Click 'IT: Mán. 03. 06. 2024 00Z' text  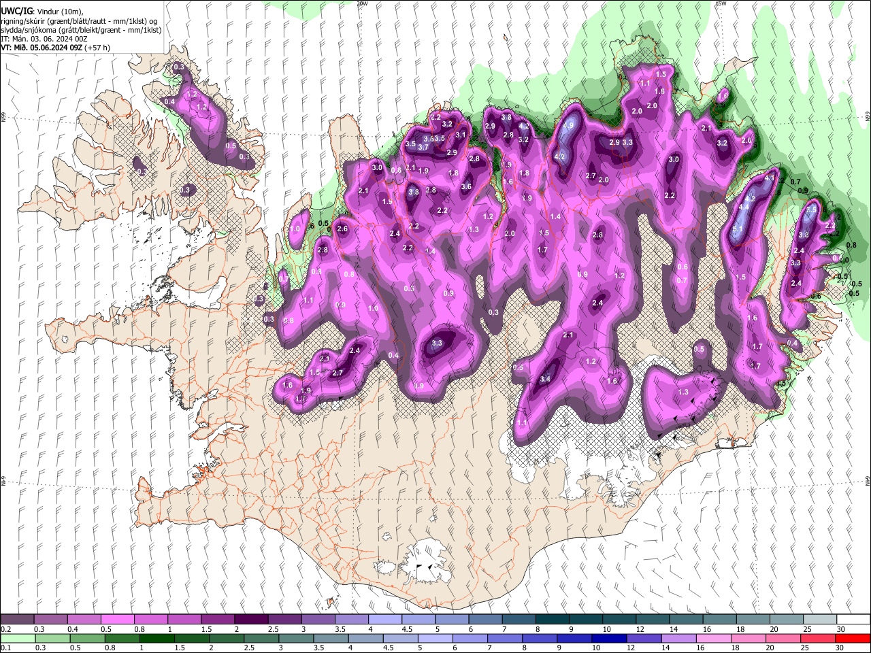point(44,39)
